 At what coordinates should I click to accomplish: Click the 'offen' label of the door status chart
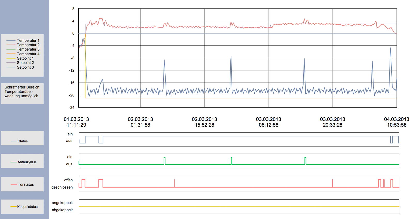[68, 180]
